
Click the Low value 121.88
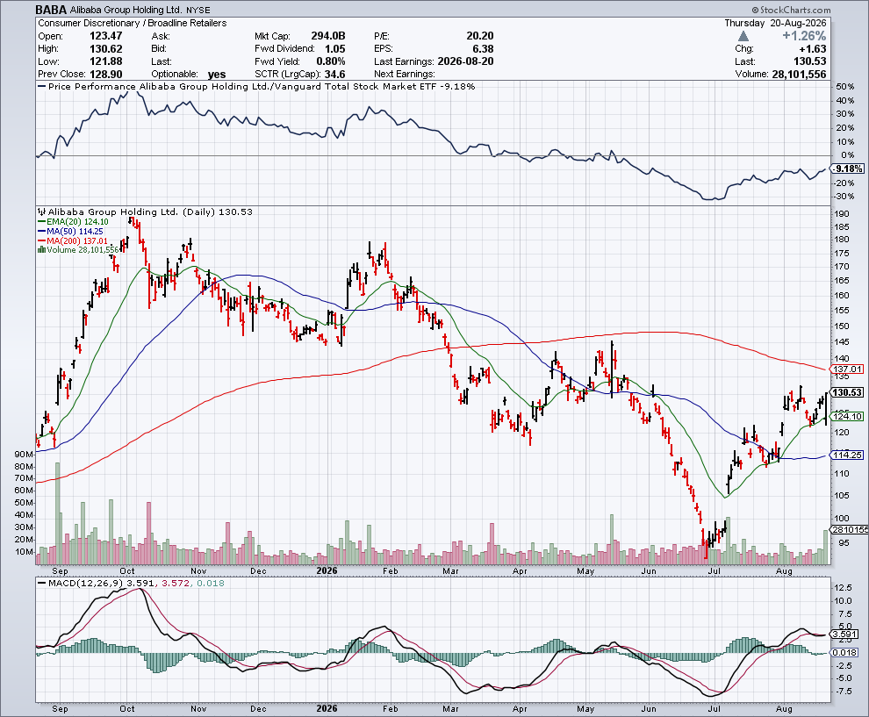coord(106,61)
